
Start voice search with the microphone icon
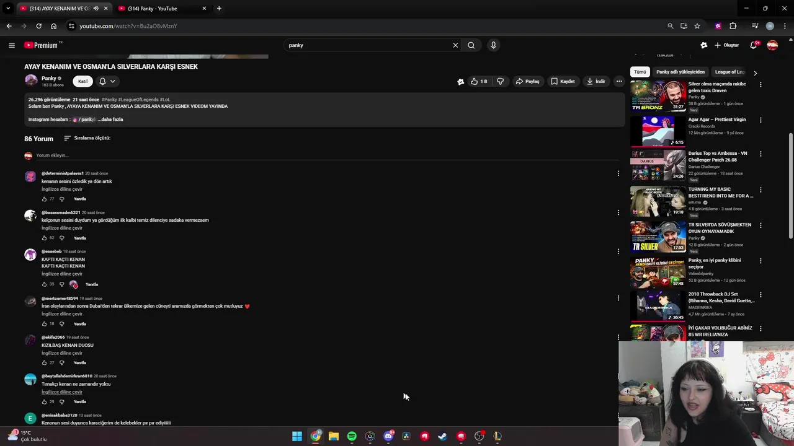(493, 45)
